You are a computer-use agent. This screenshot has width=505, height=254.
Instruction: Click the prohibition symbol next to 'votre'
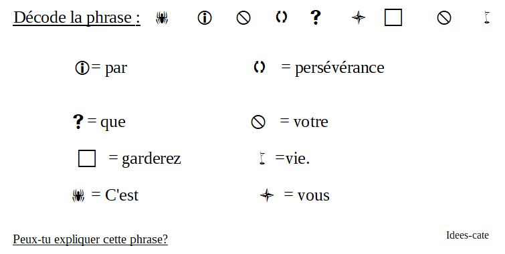point(258,122)
